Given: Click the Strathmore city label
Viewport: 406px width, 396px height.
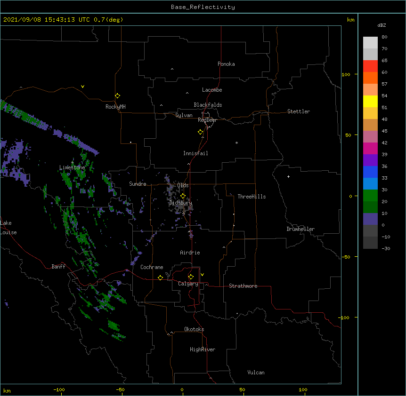Looking at the screenshot, I should point(243,286).
